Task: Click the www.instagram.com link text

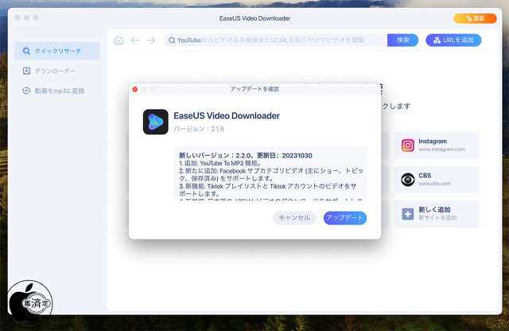Action: (x=441, y=150)
